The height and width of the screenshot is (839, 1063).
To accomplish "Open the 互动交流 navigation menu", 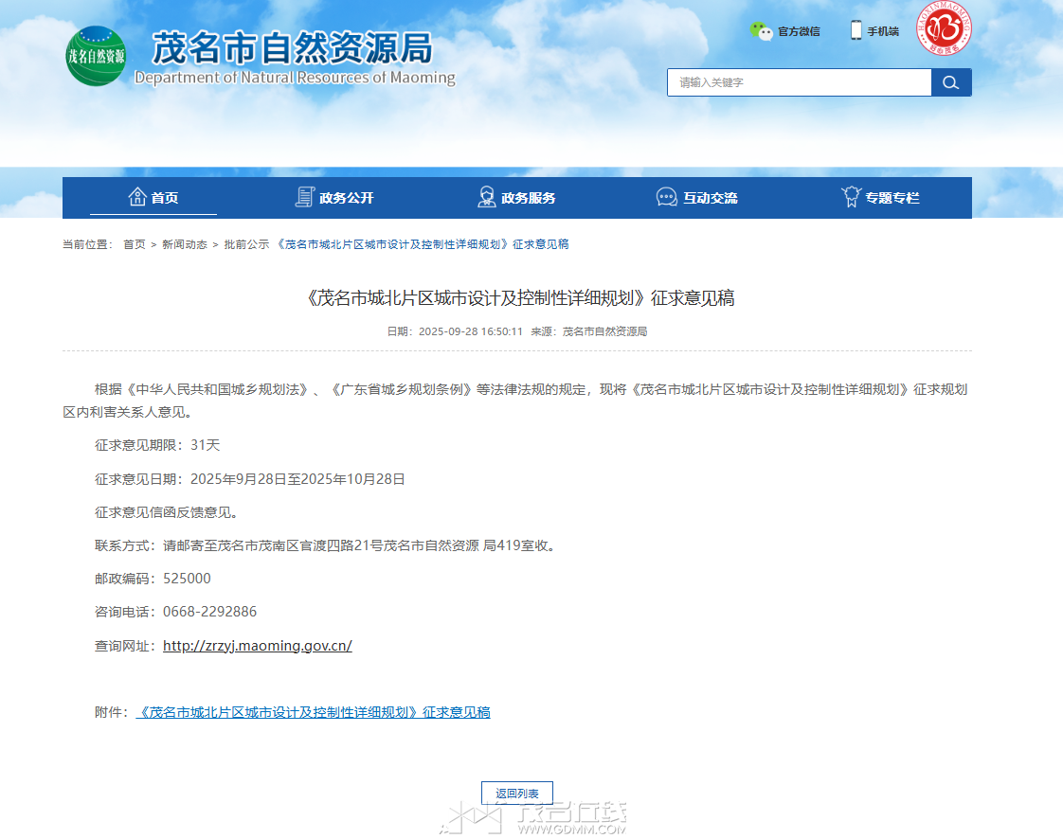I will click(711, 198).
